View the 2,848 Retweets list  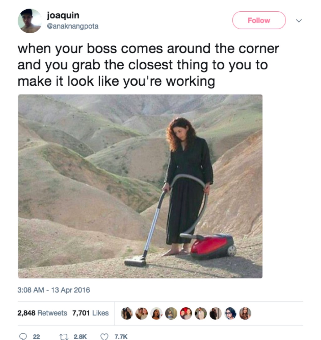tap(42, 313)
